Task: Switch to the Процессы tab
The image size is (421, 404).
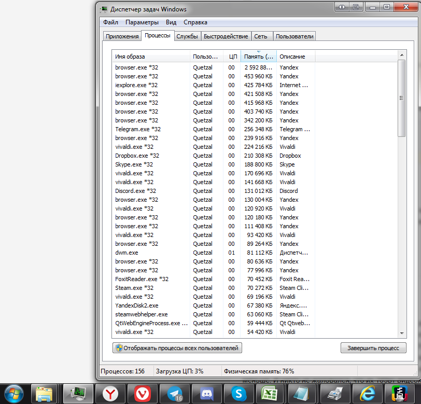Action: click(x=158, y=35)
